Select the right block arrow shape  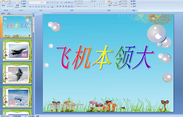click(x=101, y=4)
